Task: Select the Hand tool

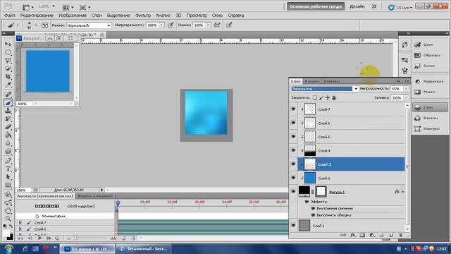Action: click(8, 211)
